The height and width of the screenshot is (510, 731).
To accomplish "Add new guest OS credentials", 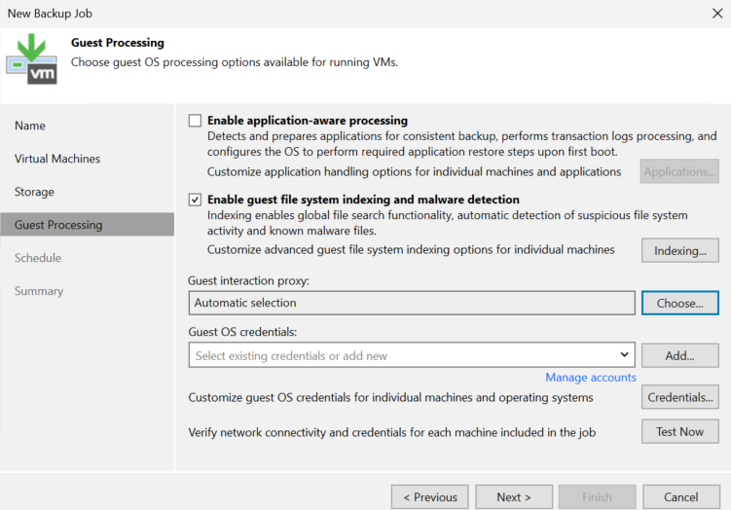I will [679, 355].
